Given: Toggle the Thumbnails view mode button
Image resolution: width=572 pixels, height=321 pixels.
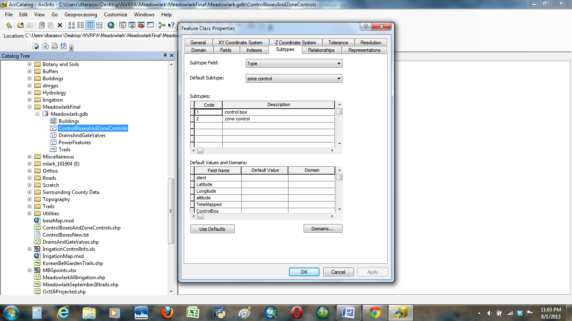Looking at the screenshot, I should (99, 25).
